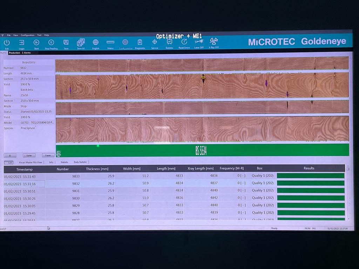This screenshot has width=359, height=269.
Task: Open the Test menu
Action: [39, 35]
